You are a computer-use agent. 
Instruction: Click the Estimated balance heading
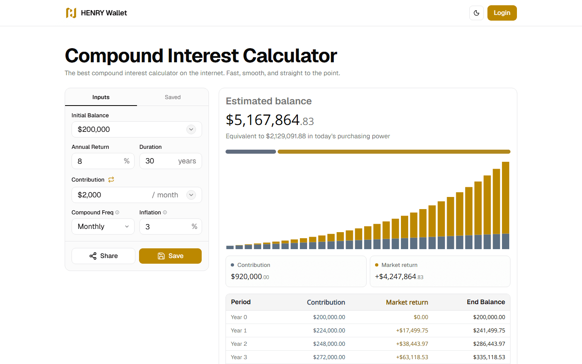(x=269, y=101)
